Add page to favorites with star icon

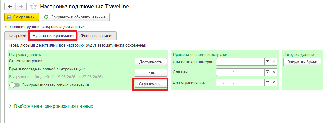(x=33, y=7)
